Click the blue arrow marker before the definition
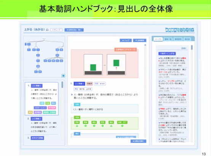This screenshot has height=156, width=211. [x=72, y=95]
